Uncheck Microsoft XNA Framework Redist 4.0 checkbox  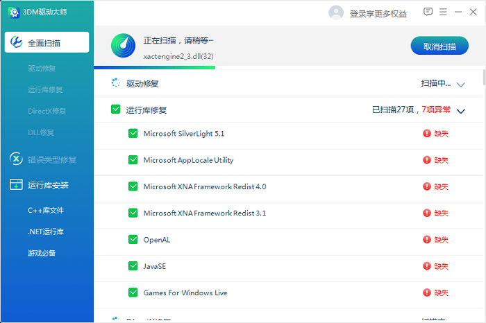tap(133, 186)
